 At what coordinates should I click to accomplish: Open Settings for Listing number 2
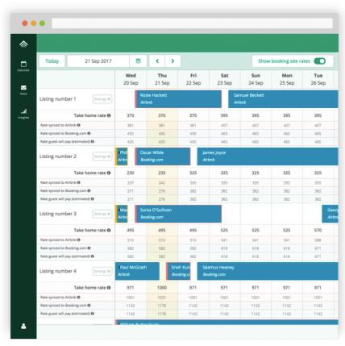tap(102, 156)
